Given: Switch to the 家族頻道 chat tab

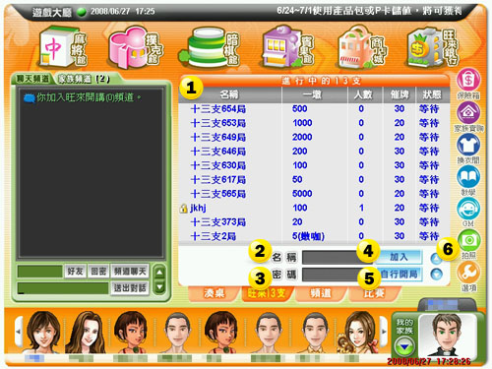Looking at the screenshot, I should tap(84, 79).
